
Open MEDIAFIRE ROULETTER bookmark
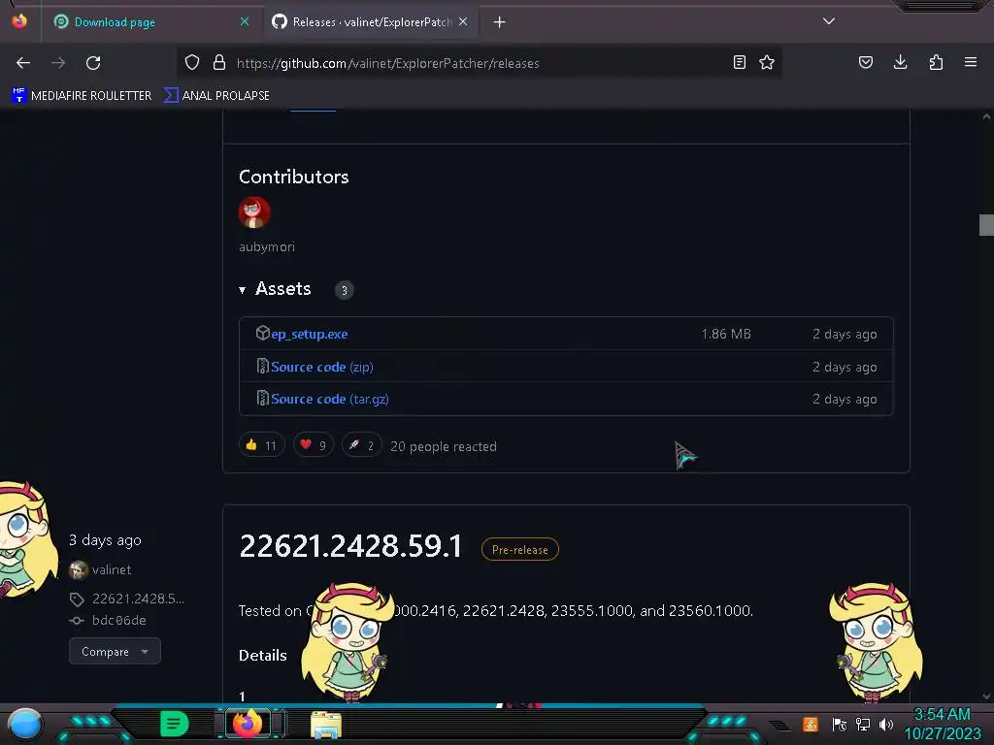[x=82, y=96]
